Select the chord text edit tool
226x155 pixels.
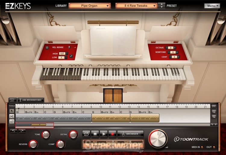click(x=12, y=121)
